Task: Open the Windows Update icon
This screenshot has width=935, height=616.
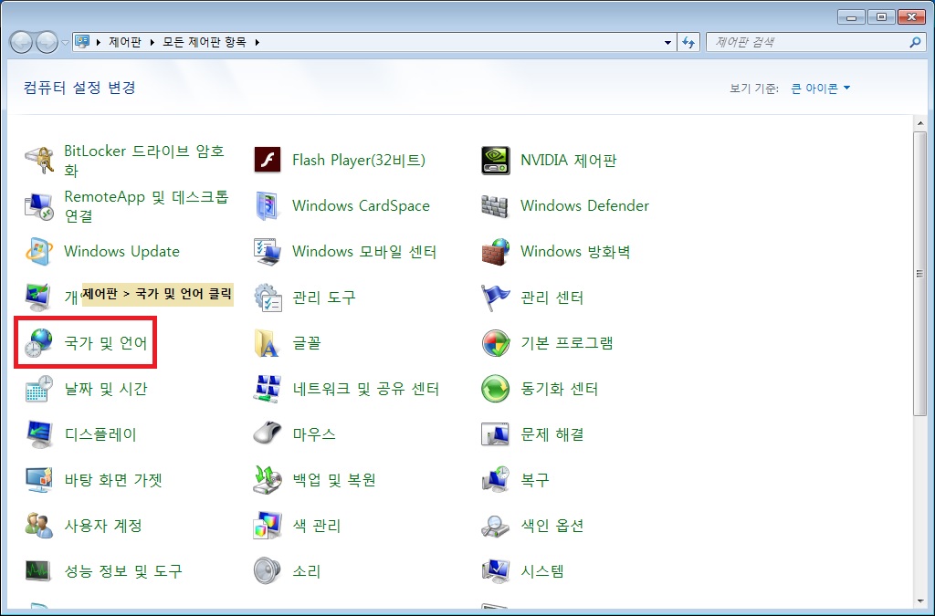Action: [x=39, y=251]
